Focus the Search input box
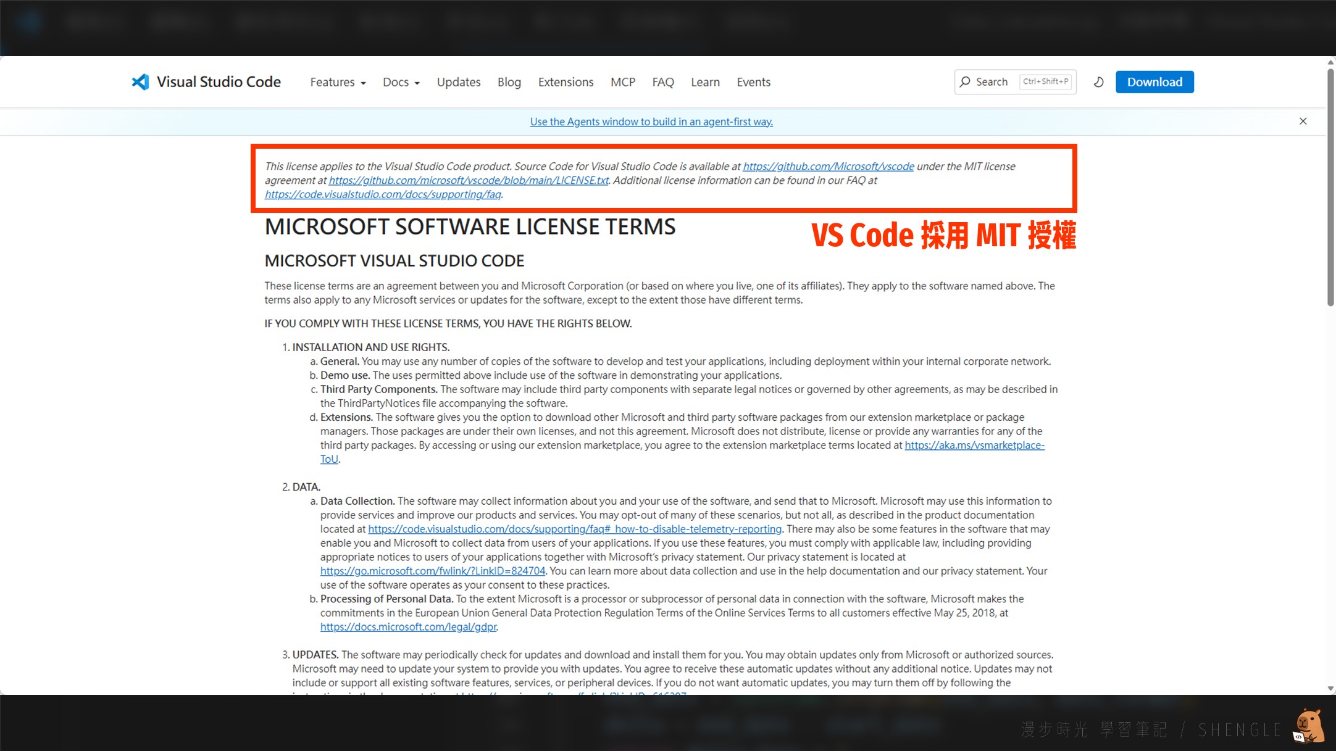Viewport: 1336px width, 751px height. coord(1015,82)
